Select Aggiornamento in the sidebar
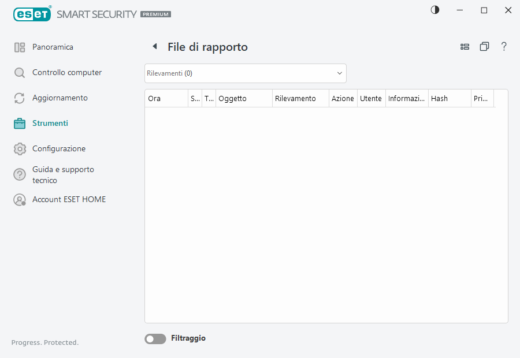520x358 pixels. [60, 98]
